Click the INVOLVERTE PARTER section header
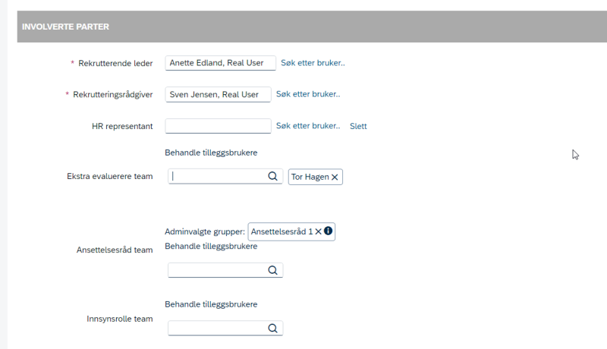 312,27
